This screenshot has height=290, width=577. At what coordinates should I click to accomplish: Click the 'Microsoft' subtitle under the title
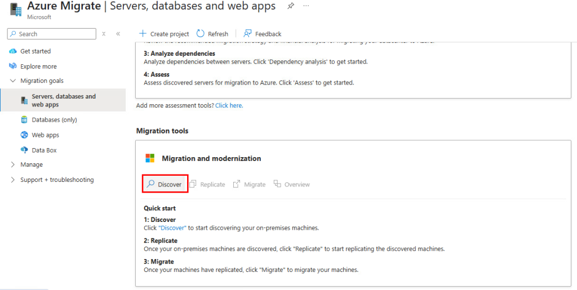point(39,17)
